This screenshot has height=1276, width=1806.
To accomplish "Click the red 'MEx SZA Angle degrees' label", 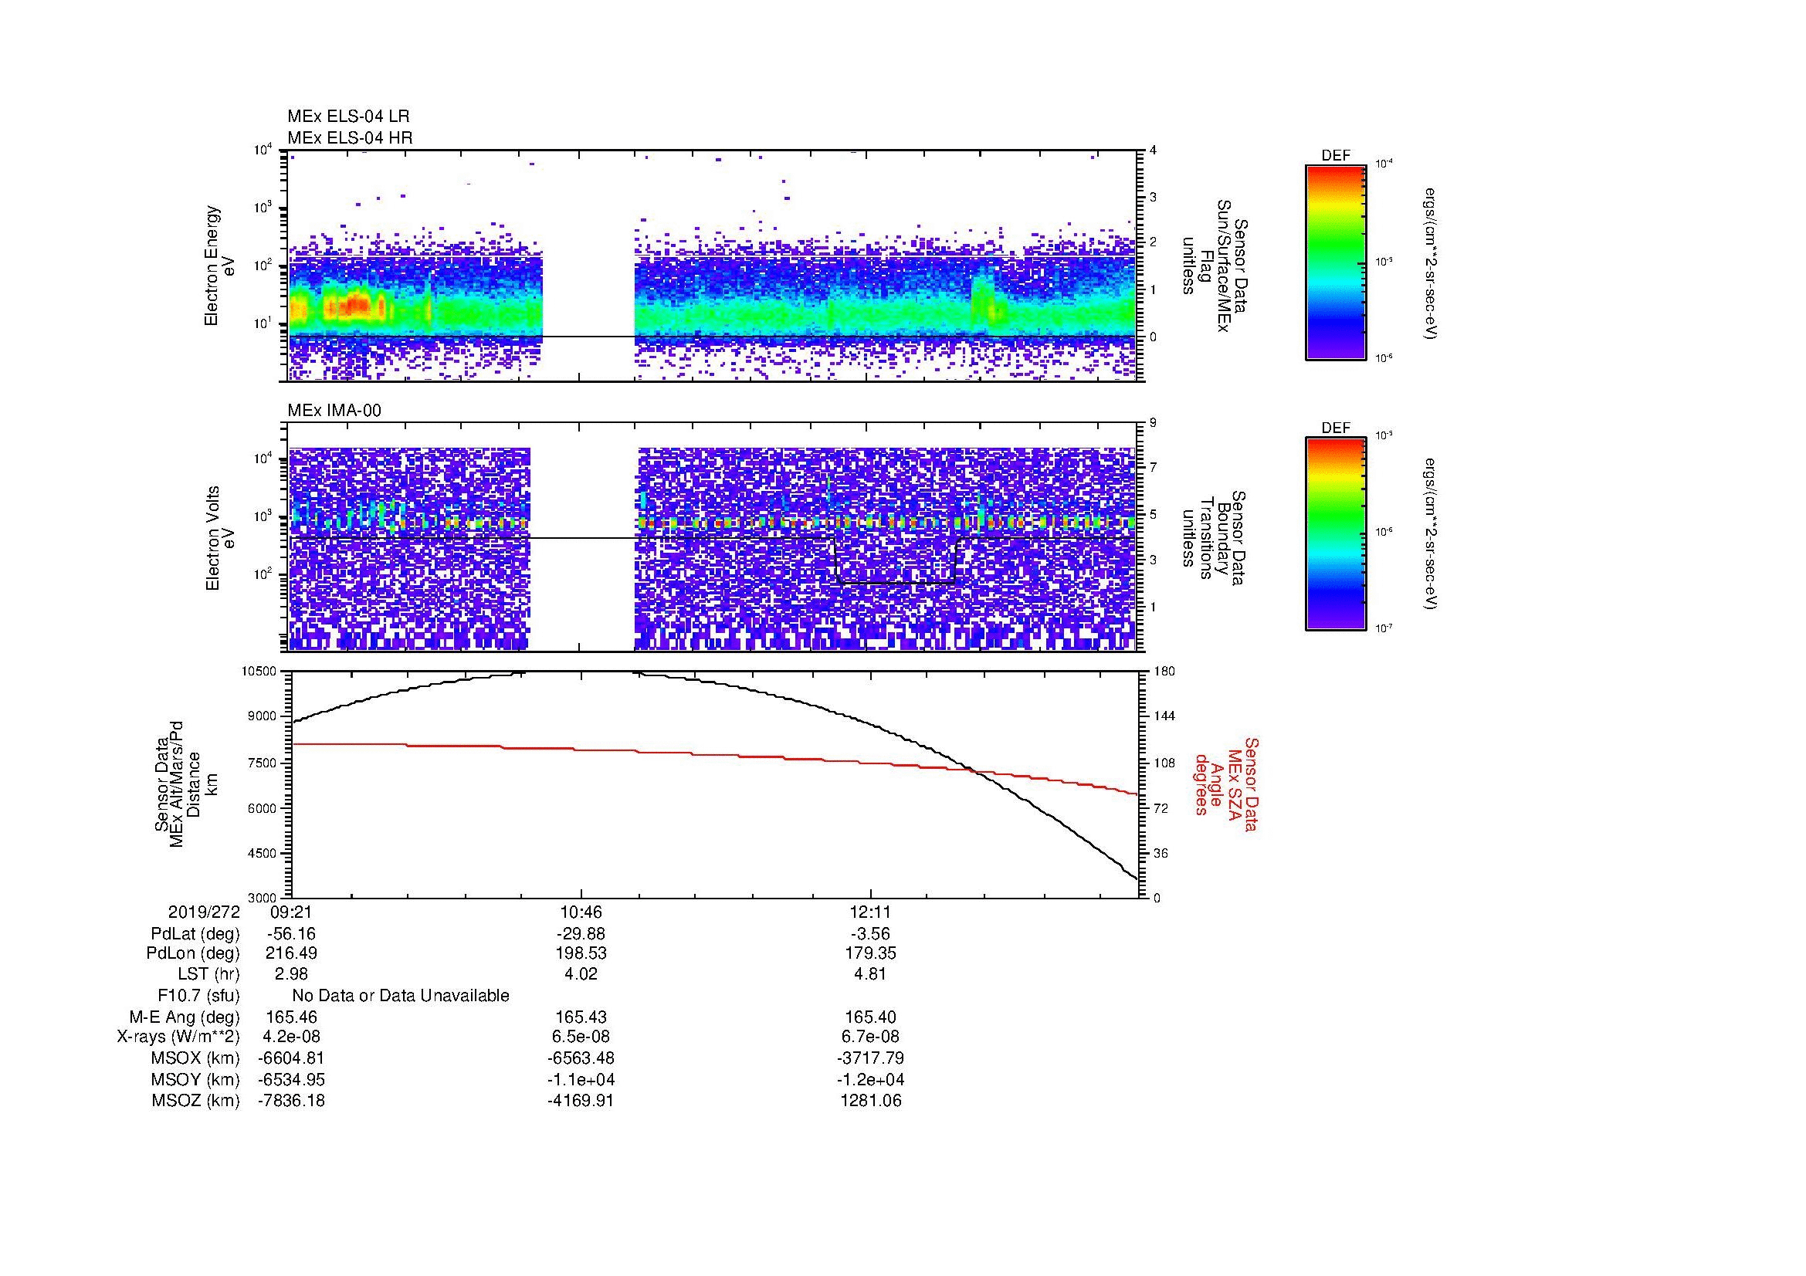I will point(1226,784).
